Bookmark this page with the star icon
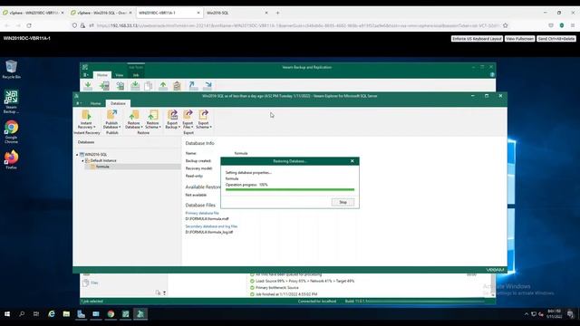 (x=506, y=25)
